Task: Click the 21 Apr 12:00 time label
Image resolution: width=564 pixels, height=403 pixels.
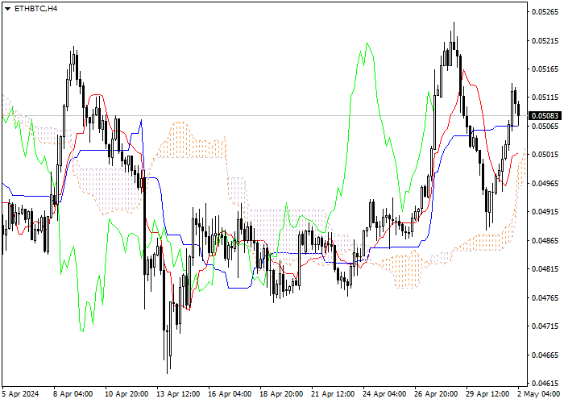Action: click(333, 394)
